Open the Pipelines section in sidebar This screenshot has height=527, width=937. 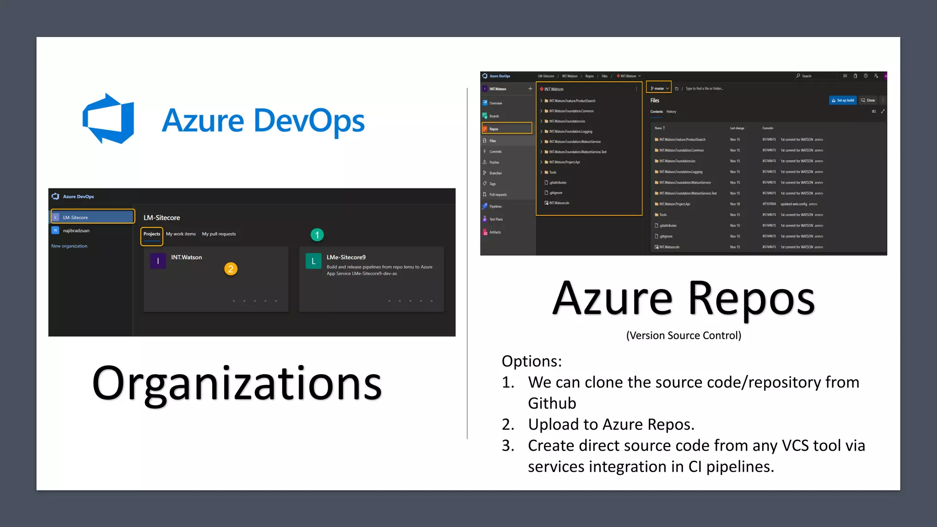pos(495,206)
